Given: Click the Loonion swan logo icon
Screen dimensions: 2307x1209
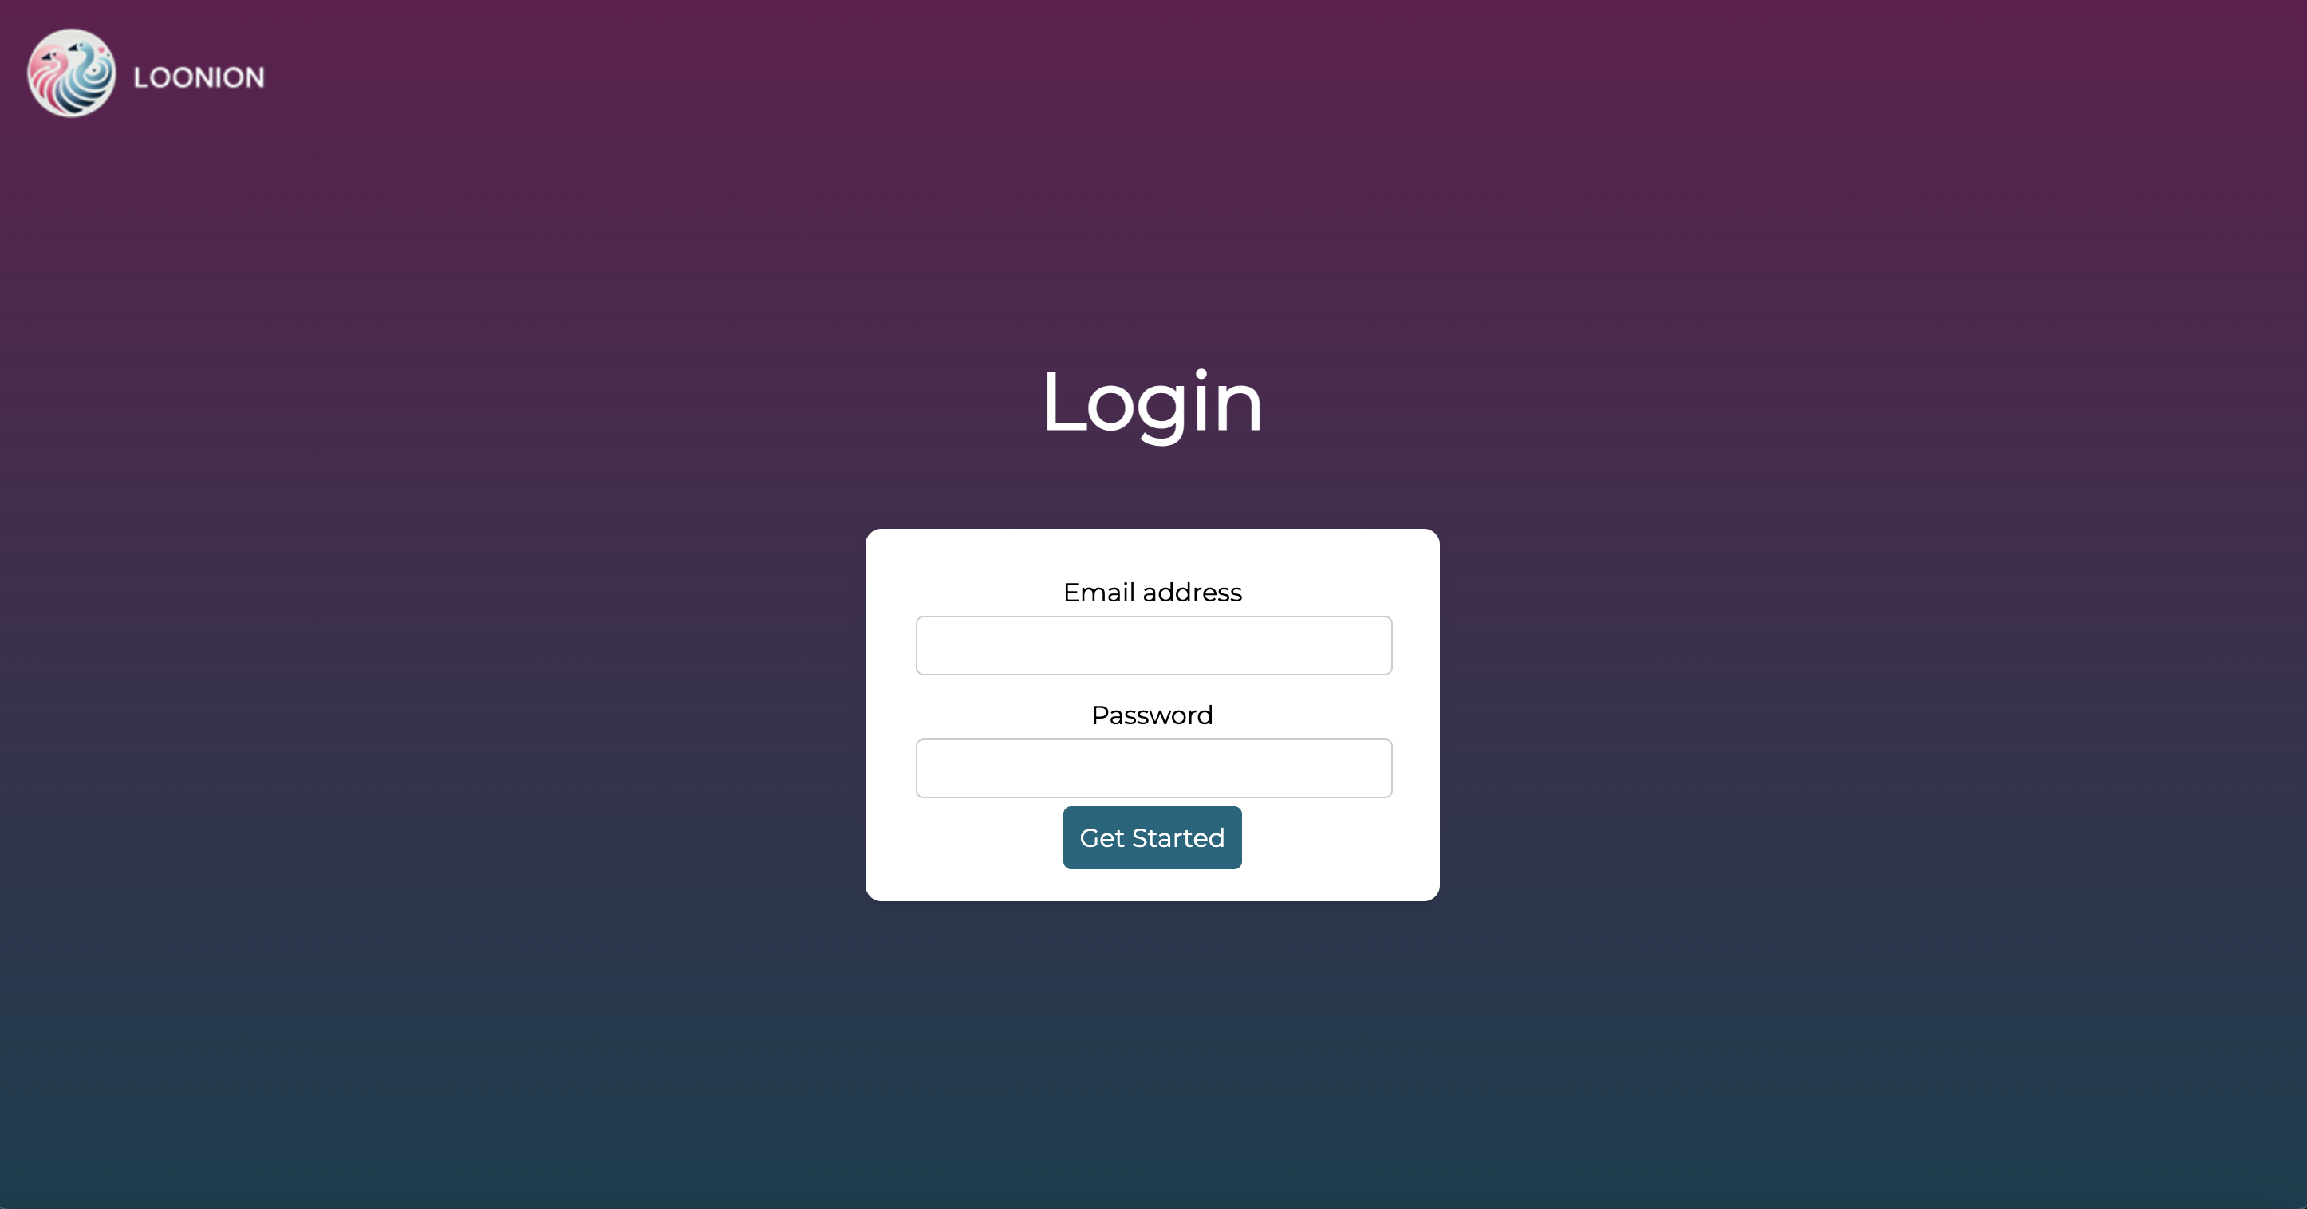Looking at the screenshot, I should 72,73.
